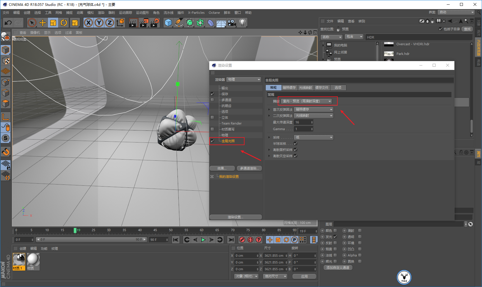482x287 pixels.
Task: Switch to the 缓存文件 tab
Action: point(322,88)
